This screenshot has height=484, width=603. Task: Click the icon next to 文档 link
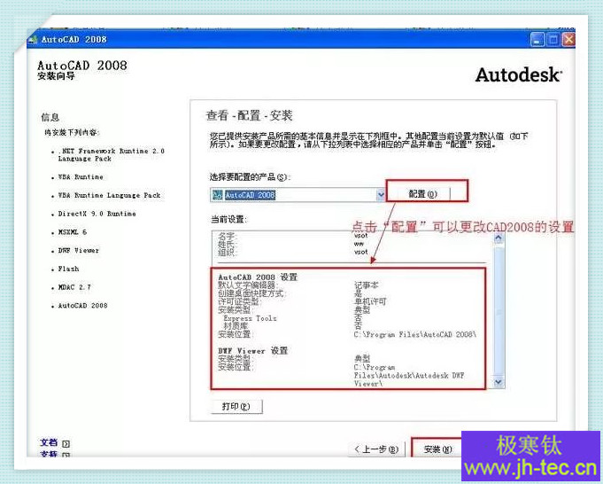click(x=66, y=443)
